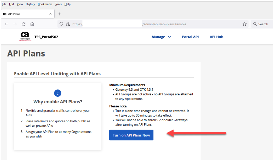Viewport: 273px width, 160px height.
Task: Open the History menu
Action: [x=30, y=4]
